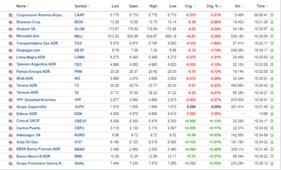The width and height of the screenshot is (281, 170).
Task: Sort by the Time column header
Action: (261, 6)
